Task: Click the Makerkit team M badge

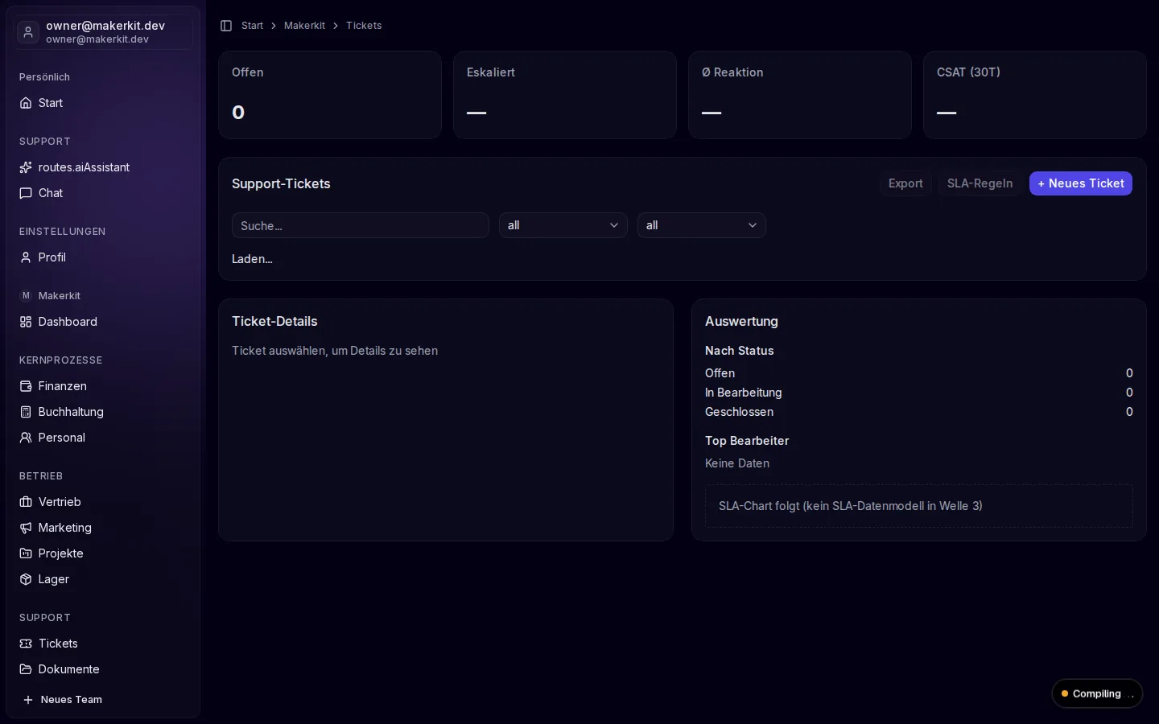Action: [26, 296]
